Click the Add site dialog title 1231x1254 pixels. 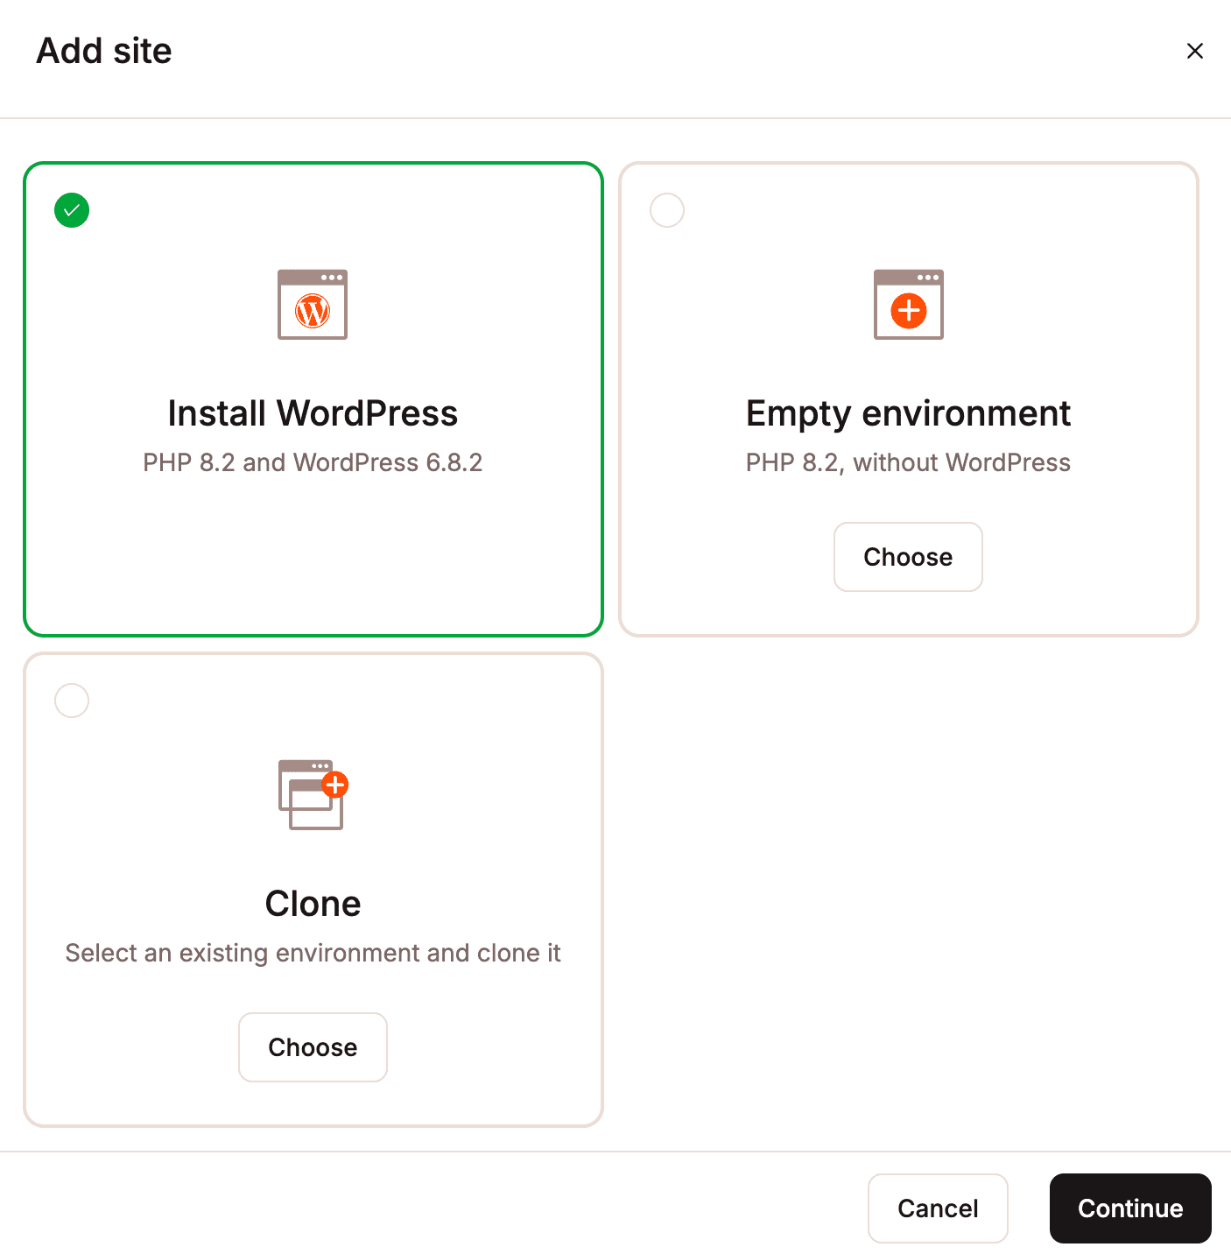(x=102, y=50)
